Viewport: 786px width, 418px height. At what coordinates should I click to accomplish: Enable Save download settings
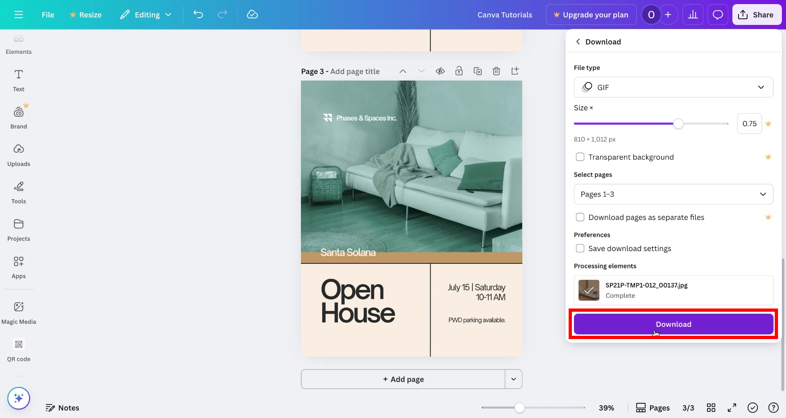click(580, 248)
